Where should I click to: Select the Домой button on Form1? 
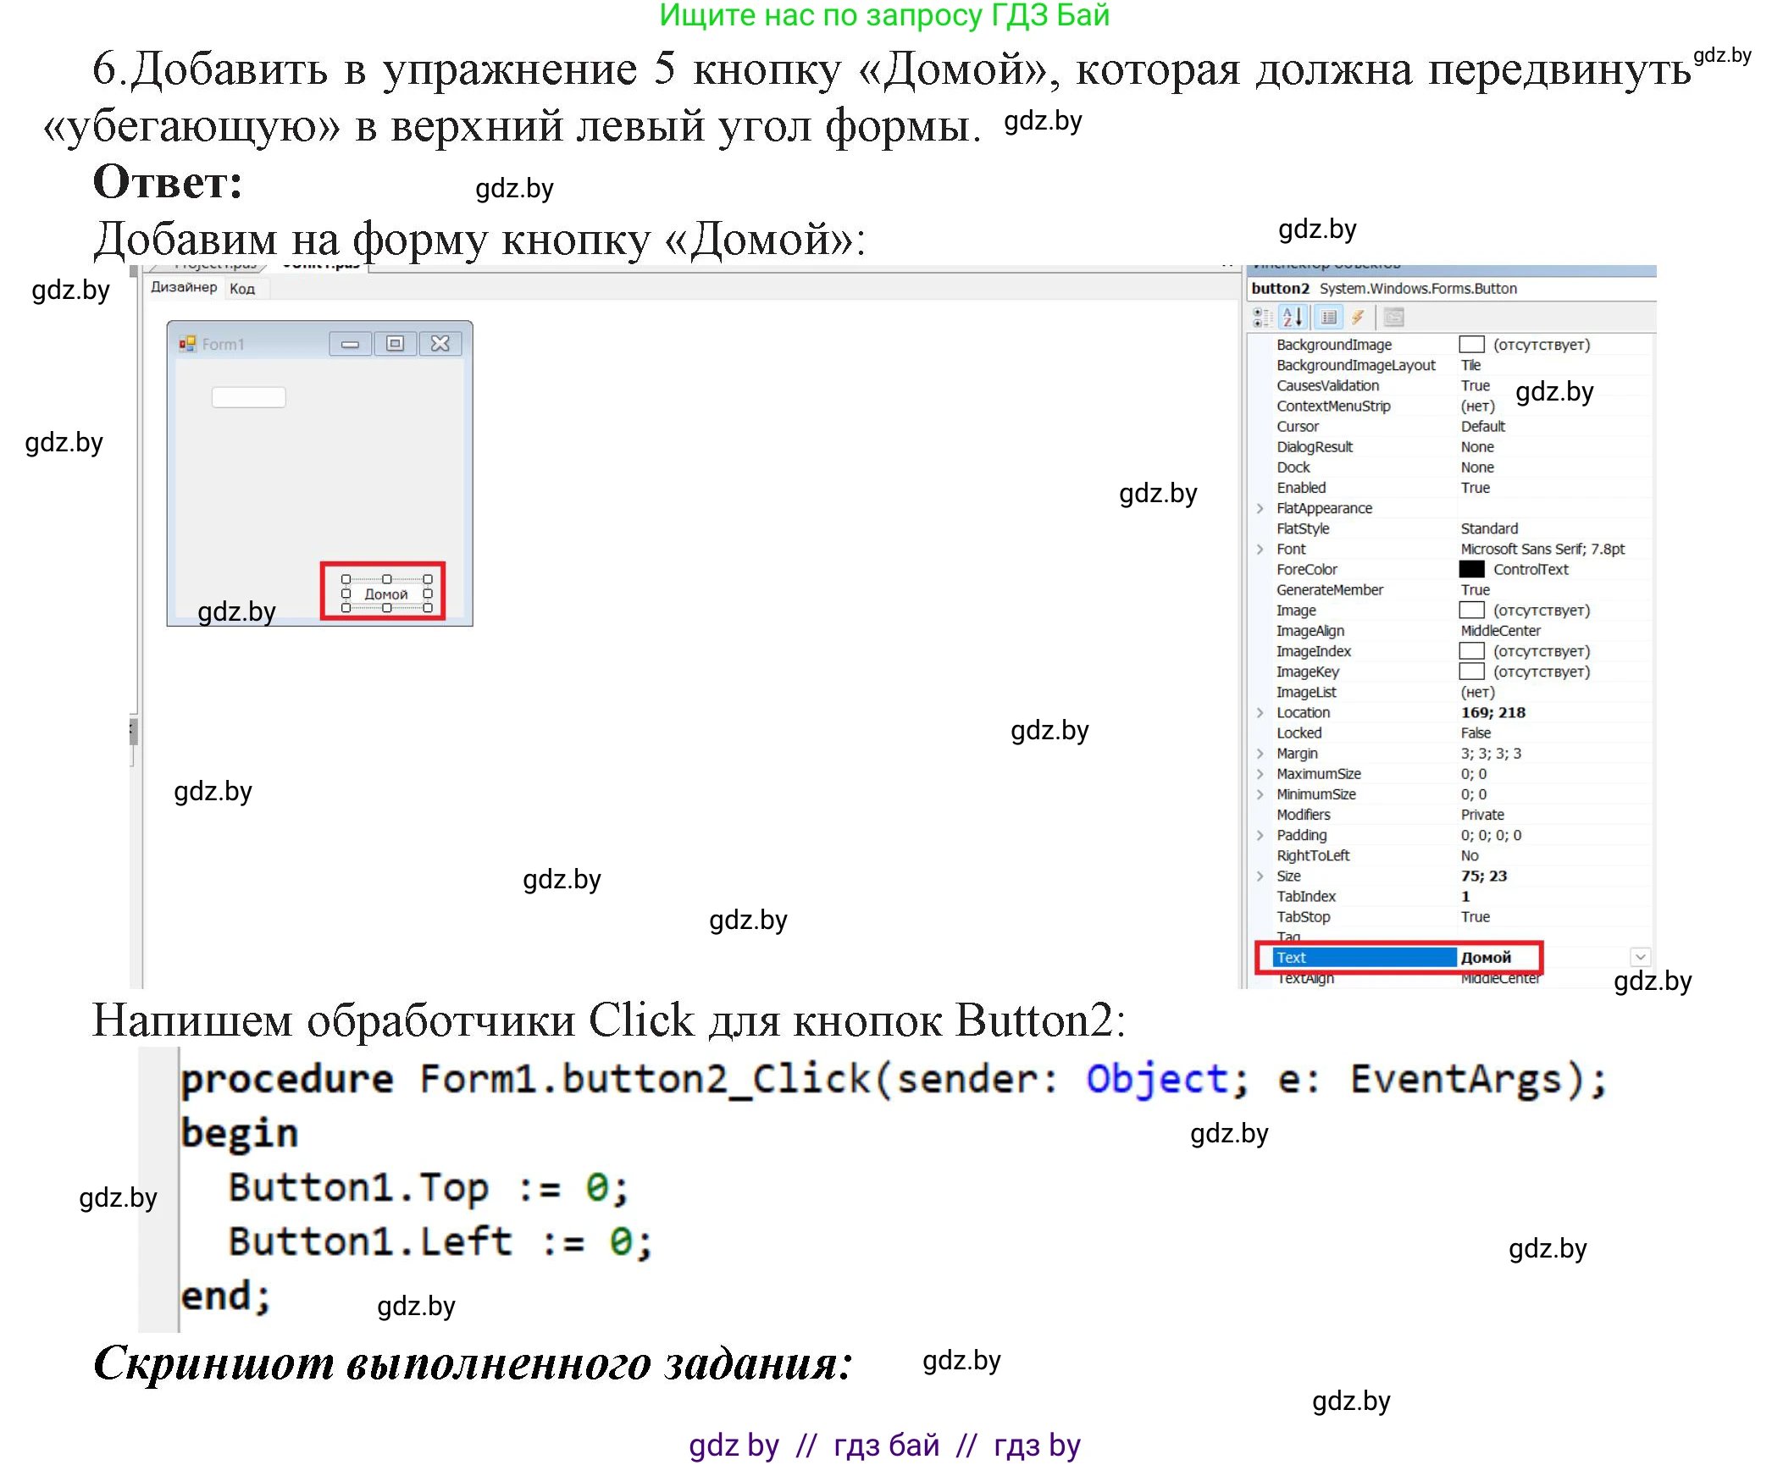click(x=385, y=594)
